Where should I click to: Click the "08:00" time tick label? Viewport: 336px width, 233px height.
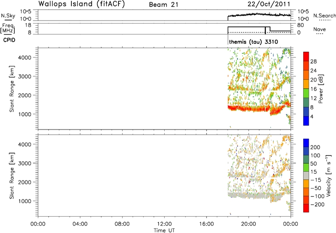click(x=122, y=224)
